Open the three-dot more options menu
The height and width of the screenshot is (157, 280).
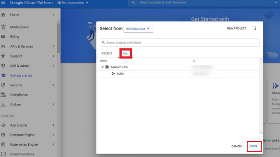255,28
